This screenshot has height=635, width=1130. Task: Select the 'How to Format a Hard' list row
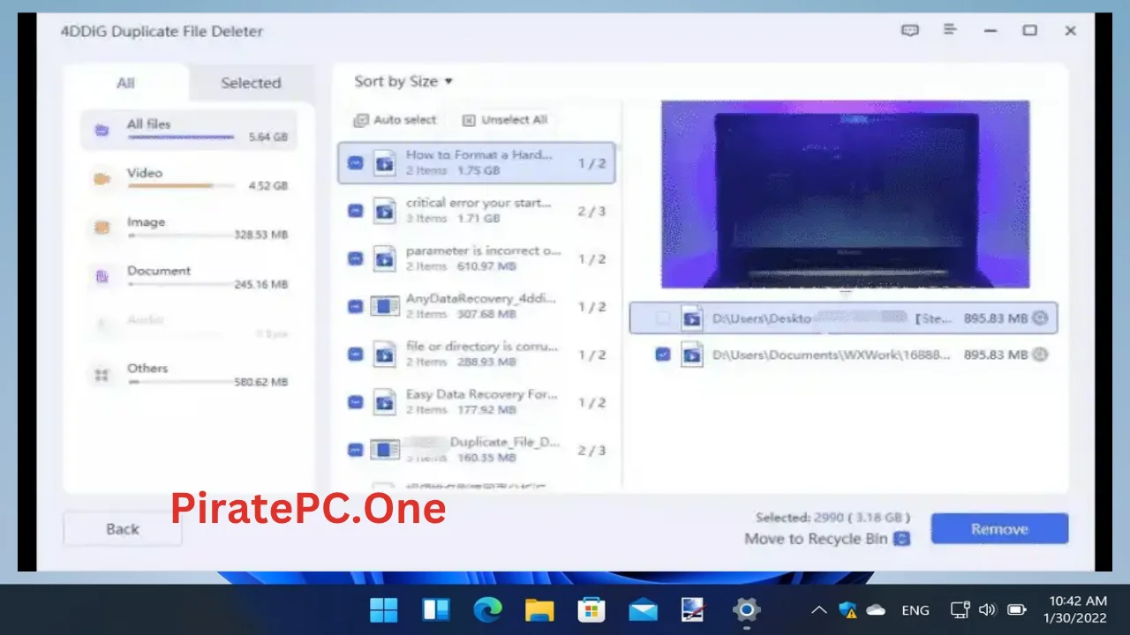[477, 163]
